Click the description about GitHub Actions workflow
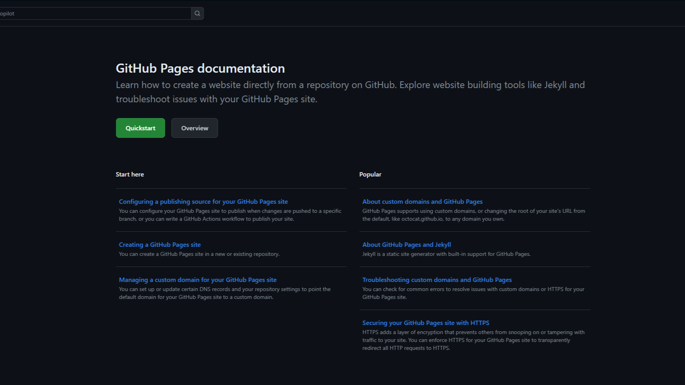Image resolution: width=685 pixels, height=385 pixels. [230, 215]
